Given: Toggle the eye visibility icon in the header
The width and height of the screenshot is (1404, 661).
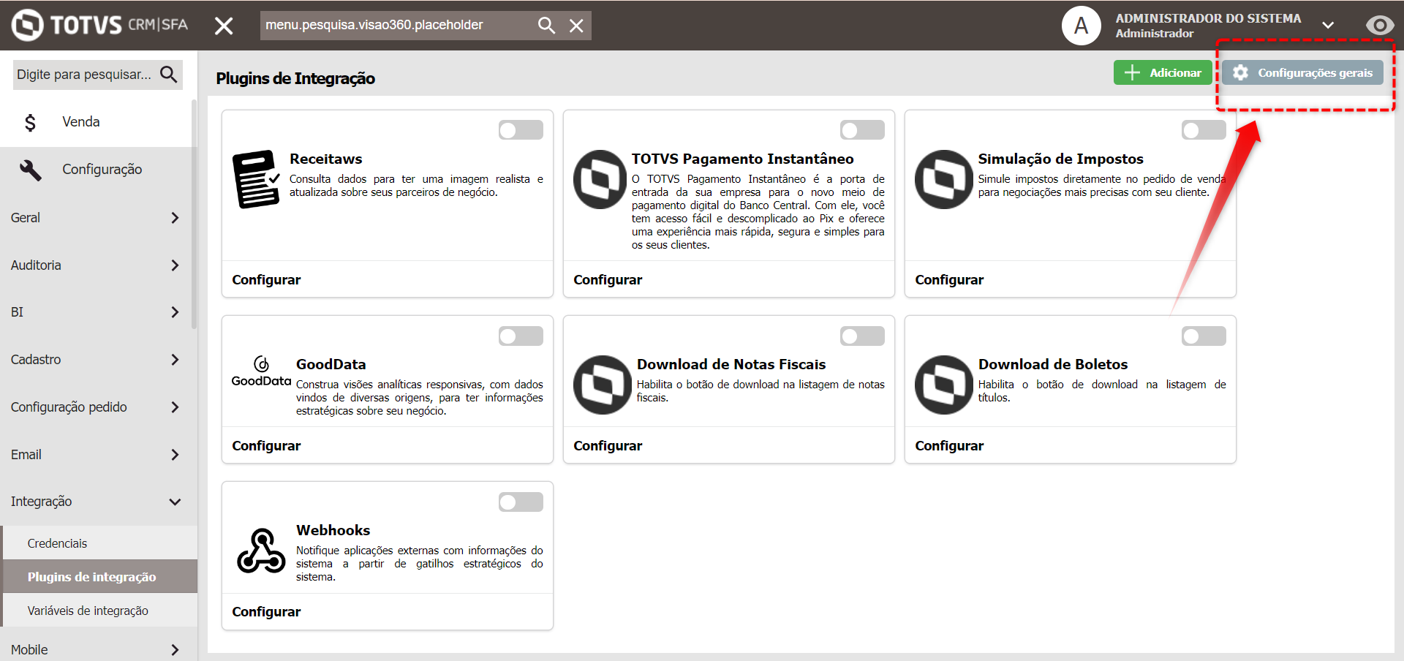Looking at the screenshot, I should pos(1379,26).
